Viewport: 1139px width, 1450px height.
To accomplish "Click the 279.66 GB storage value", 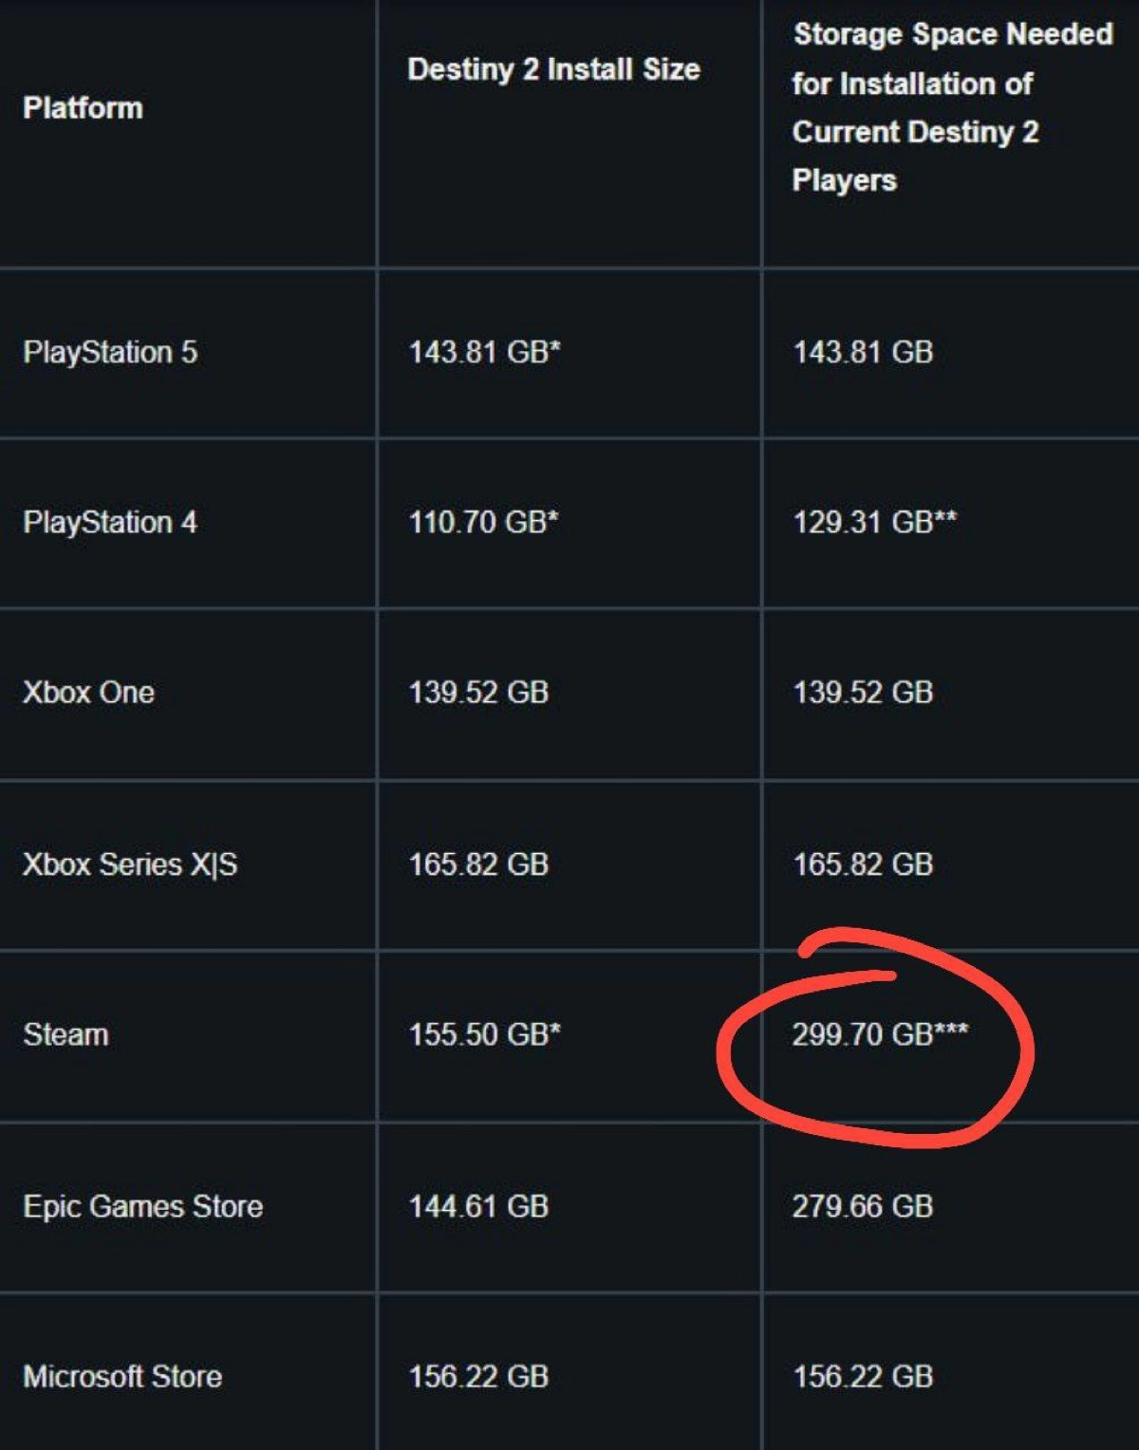I will [x=863, y=1206].
